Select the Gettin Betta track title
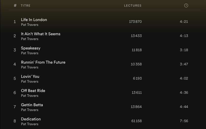This screenshot has height=129, width=206. [32, 105]
